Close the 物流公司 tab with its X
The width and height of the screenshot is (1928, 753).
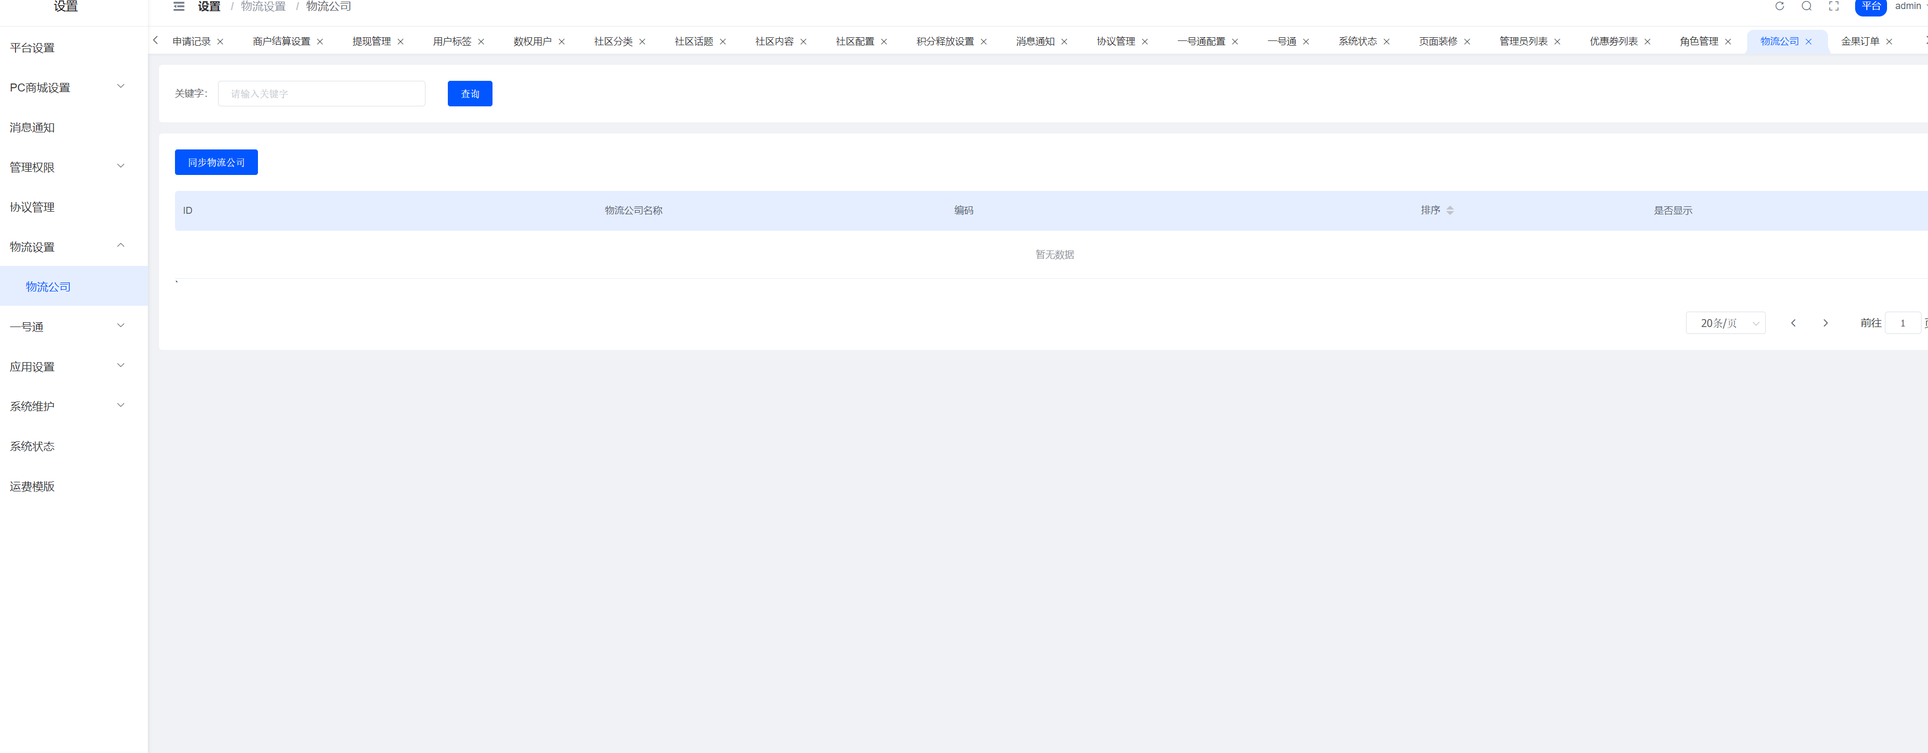(1808, 42)
